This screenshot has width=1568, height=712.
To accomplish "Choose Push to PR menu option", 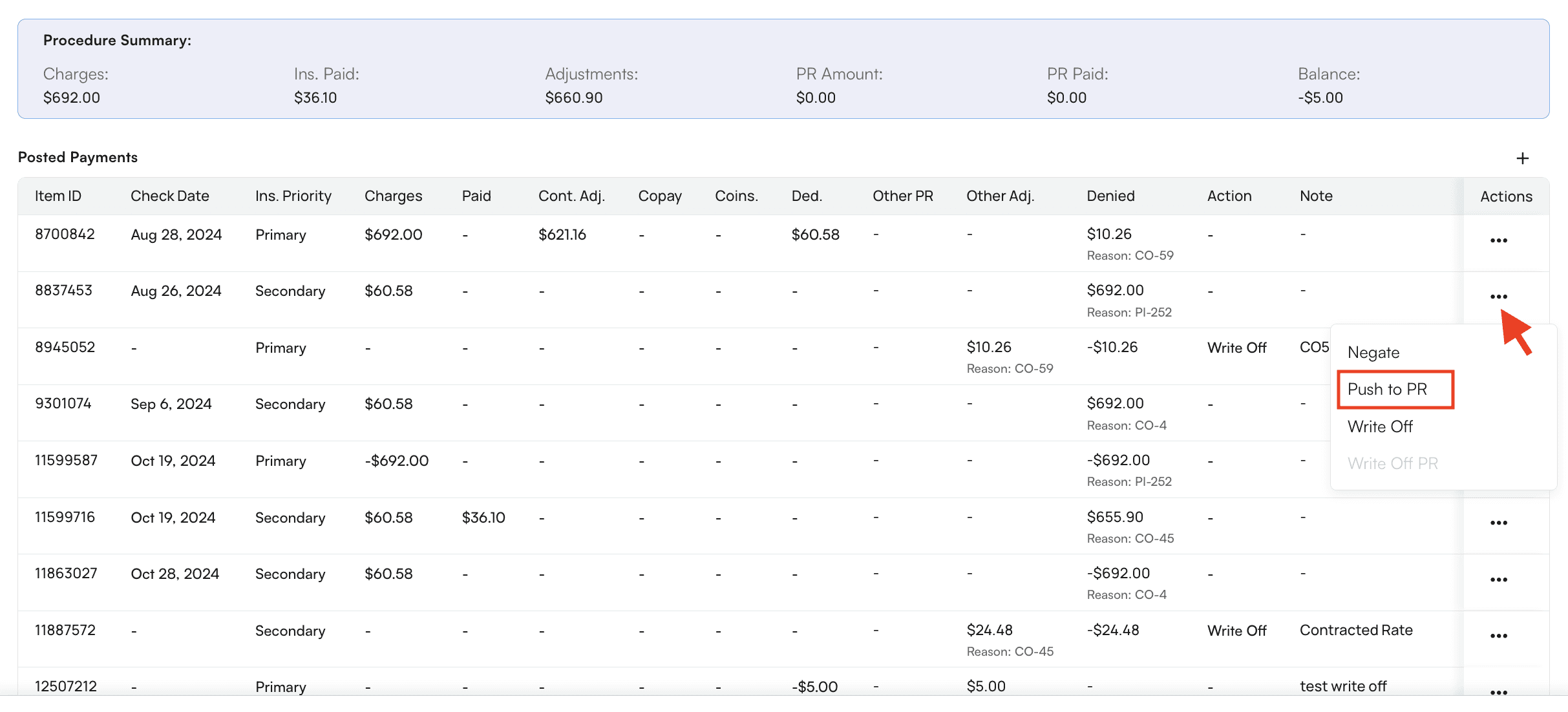I will pyautogui.click(x=1387, y=390).
